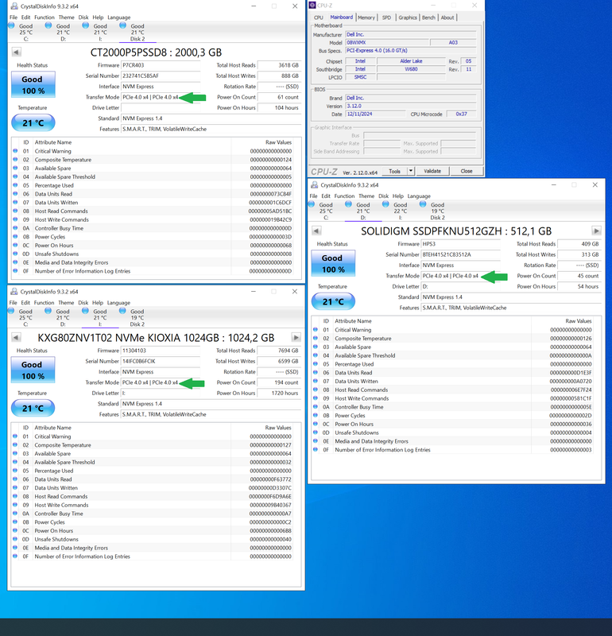The width and height of the screenshot is (612, 636).
Task: Select C: disk orb in CT2000P5PSSD8 window
Action: 12,25
